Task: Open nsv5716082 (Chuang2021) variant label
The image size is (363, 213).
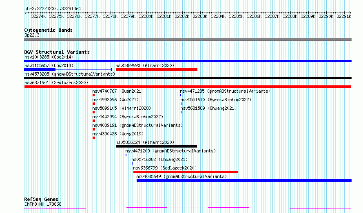Action: [x=159, y=159]
